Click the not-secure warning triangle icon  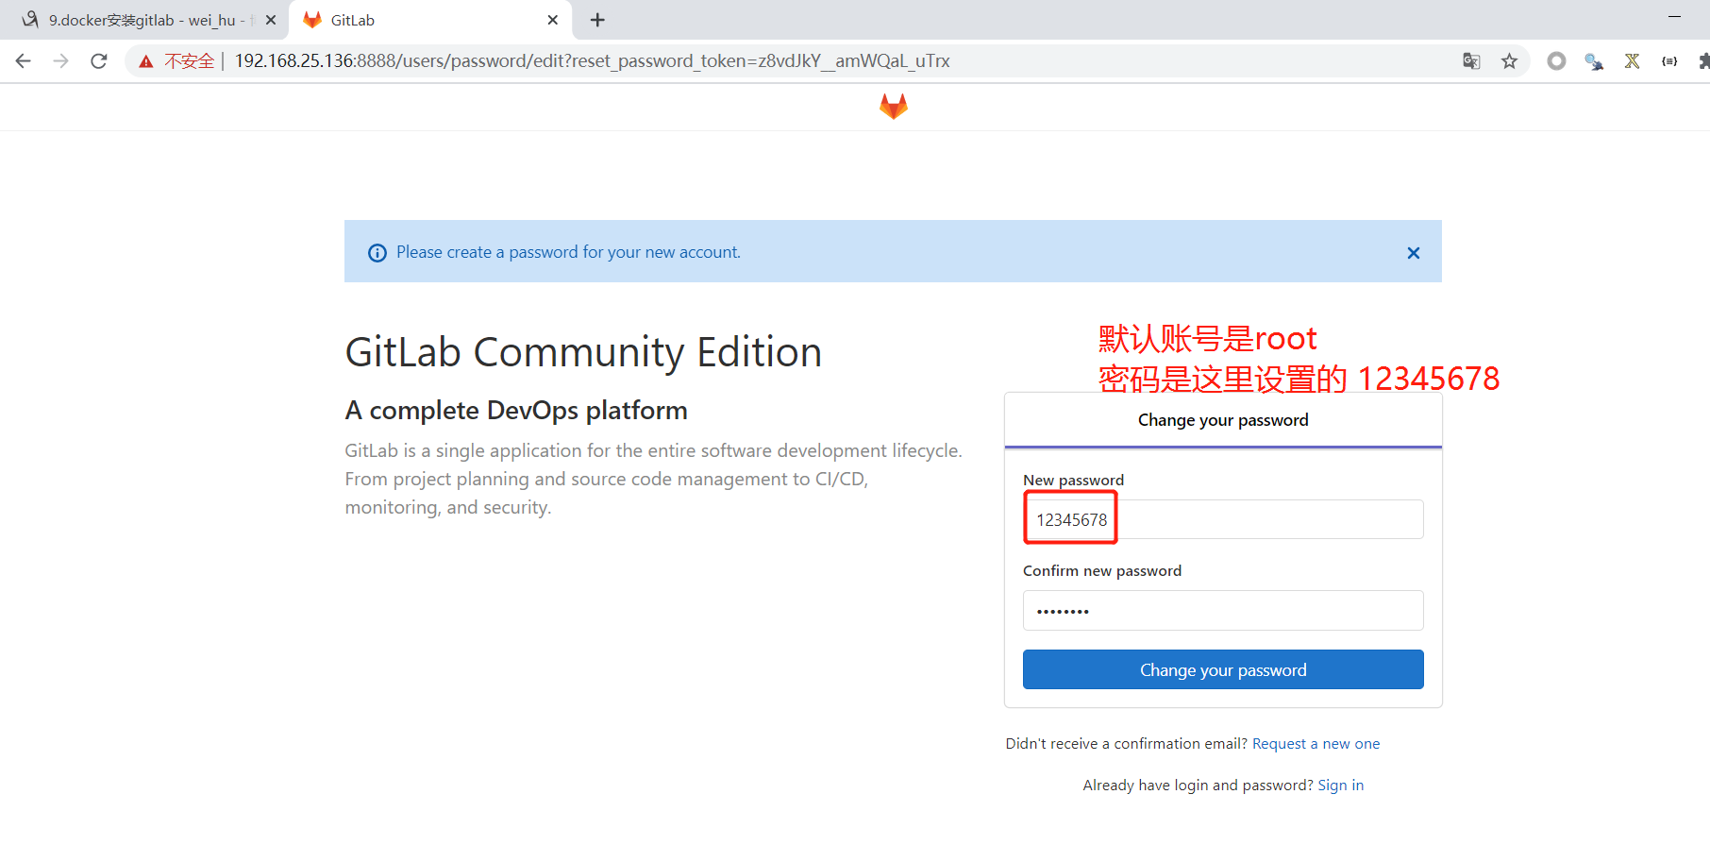pyautogui.click(x=146, y=61)
